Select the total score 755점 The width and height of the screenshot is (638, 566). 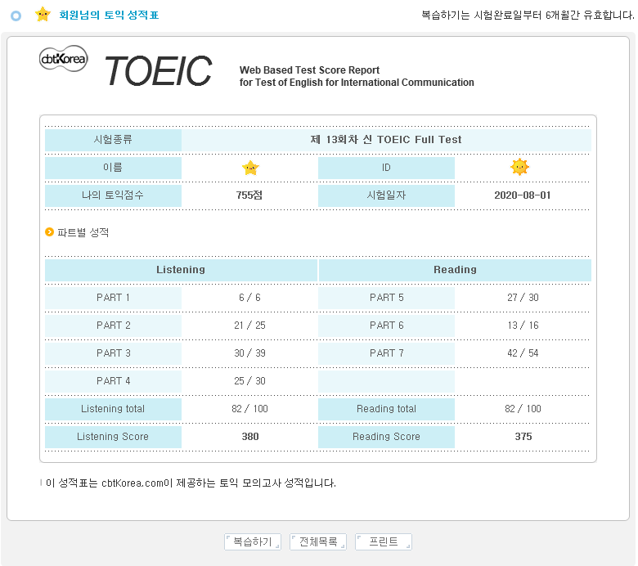[249, 195]
